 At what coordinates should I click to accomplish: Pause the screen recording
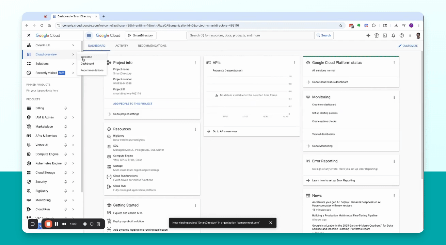pyautogui.click(x=57, y=224)
